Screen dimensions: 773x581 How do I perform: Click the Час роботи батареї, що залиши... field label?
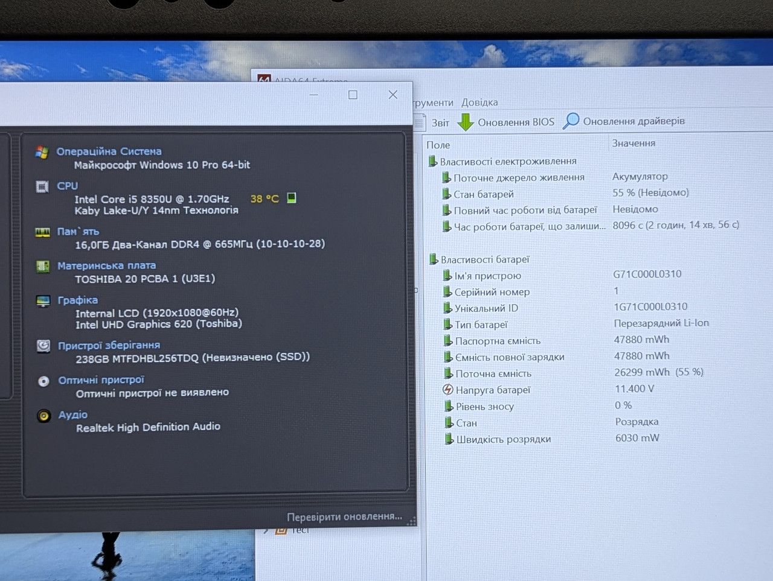pyautogui.click(x=530, y=226)
